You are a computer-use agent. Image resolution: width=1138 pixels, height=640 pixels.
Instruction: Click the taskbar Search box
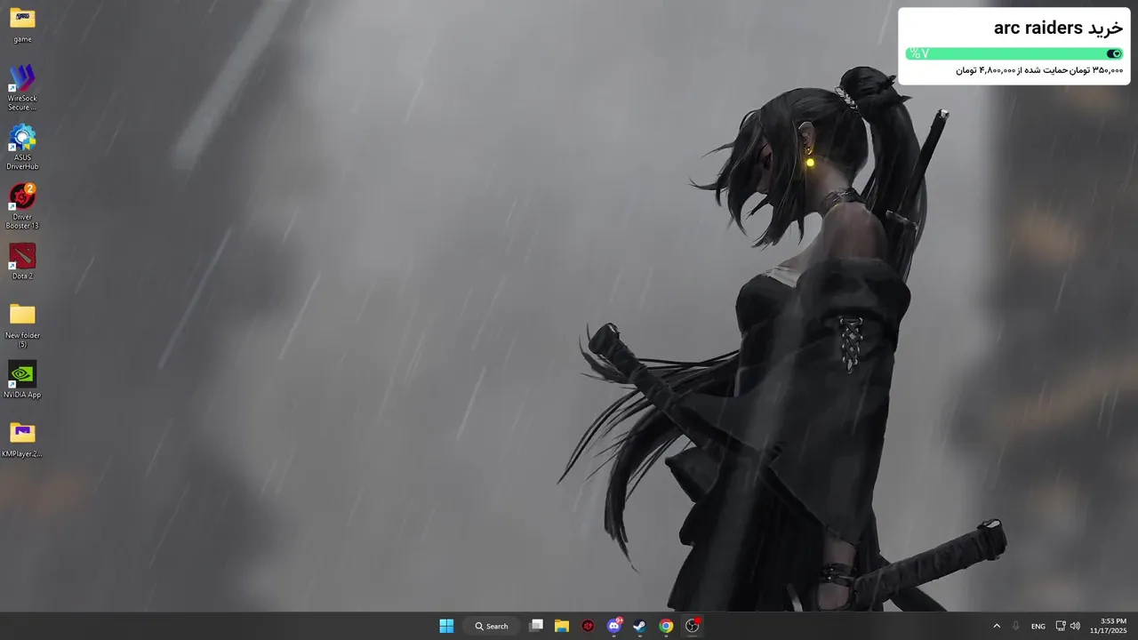[492, 626]
